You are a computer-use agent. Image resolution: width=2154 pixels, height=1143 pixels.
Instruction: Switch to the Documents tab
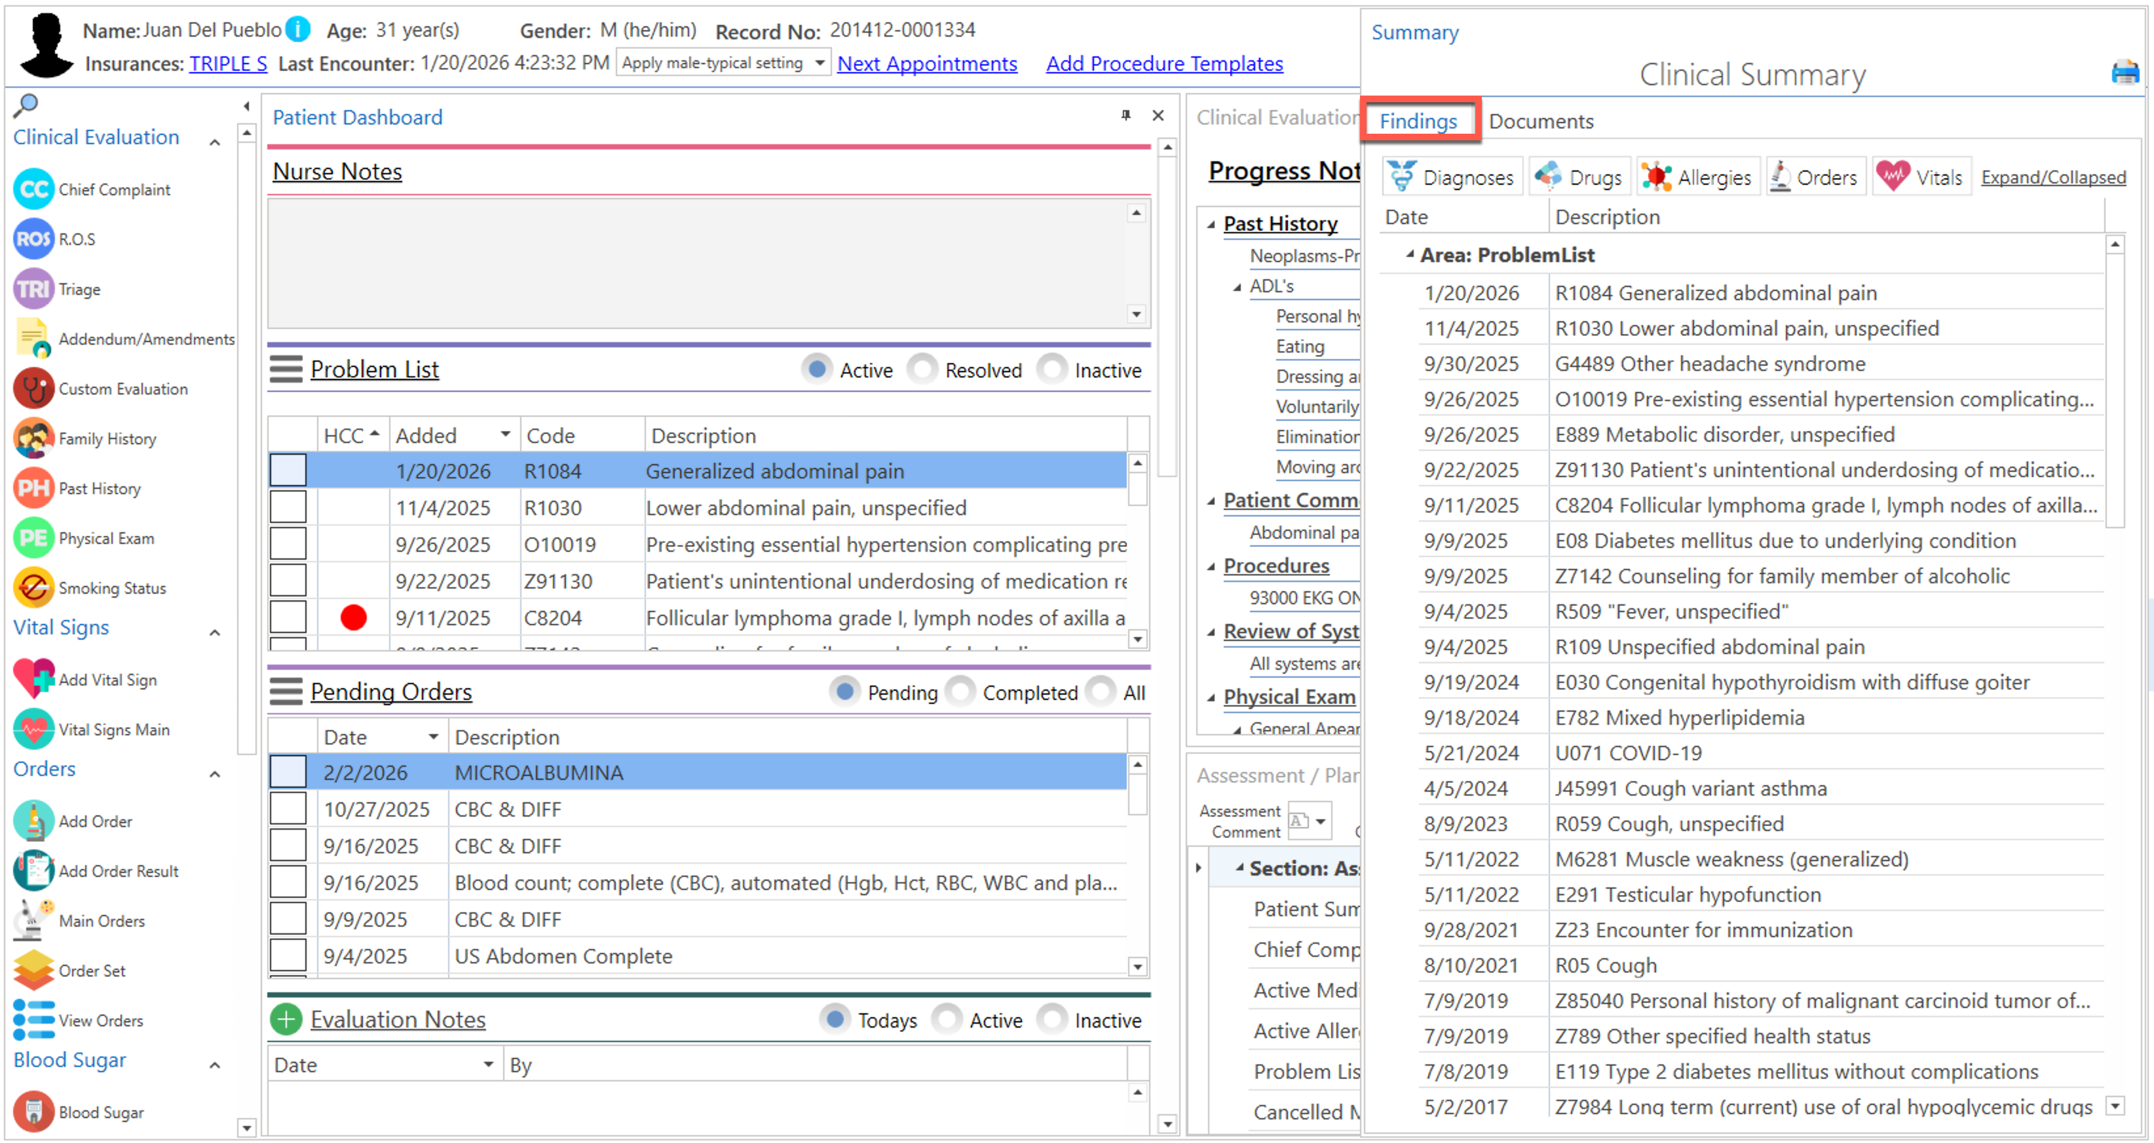pos(1541,121)
